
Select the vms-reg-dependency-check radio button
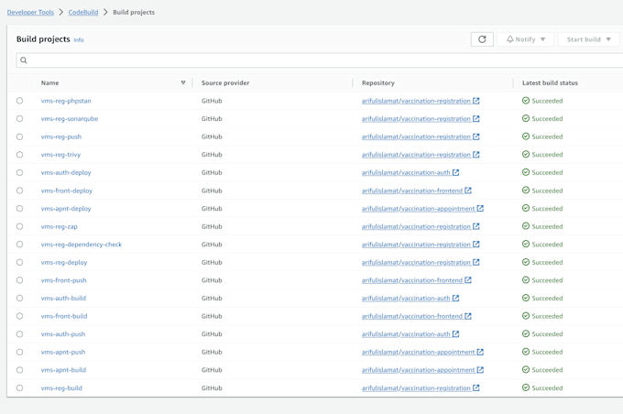click(x=19, y=245)
